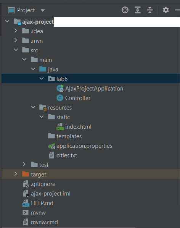The height and width of the screenshot is (228, 180).
Task: Click the application.properties Spring leaf icon
Action: 51,146
